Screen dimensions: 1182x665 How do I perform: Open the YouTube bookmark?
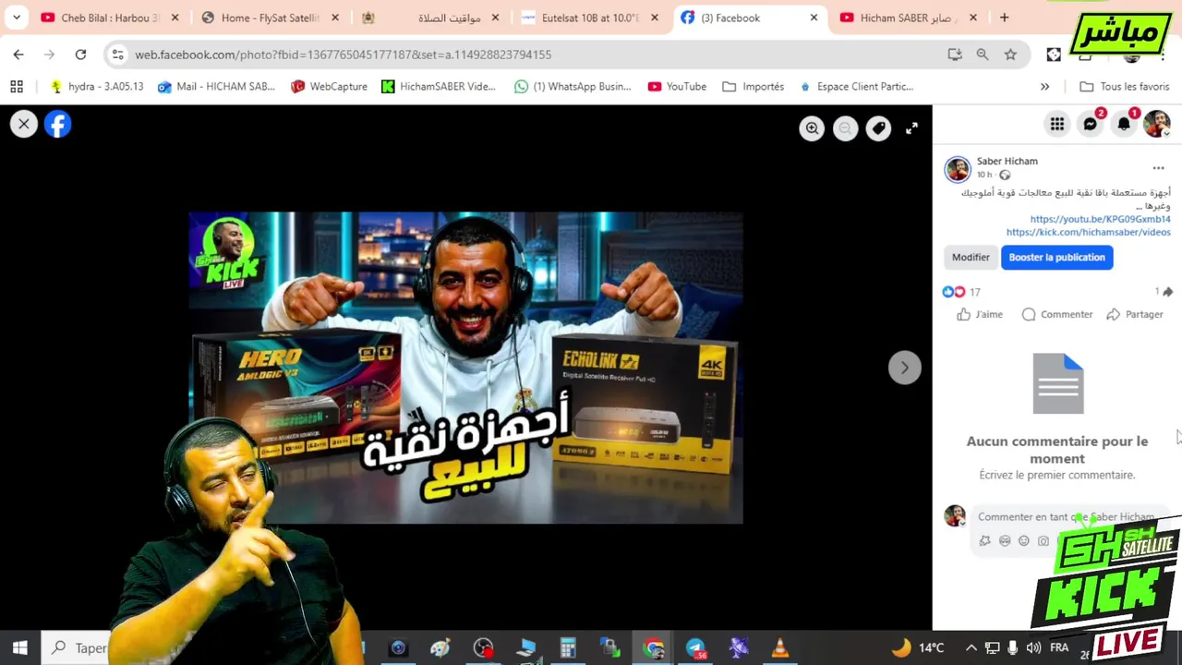click(677, 87)
